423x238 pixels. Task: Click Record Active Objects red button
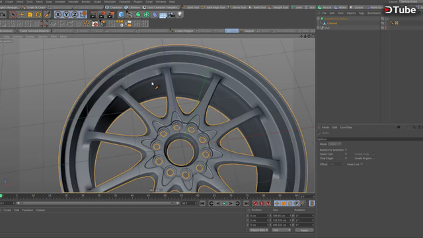255,204
